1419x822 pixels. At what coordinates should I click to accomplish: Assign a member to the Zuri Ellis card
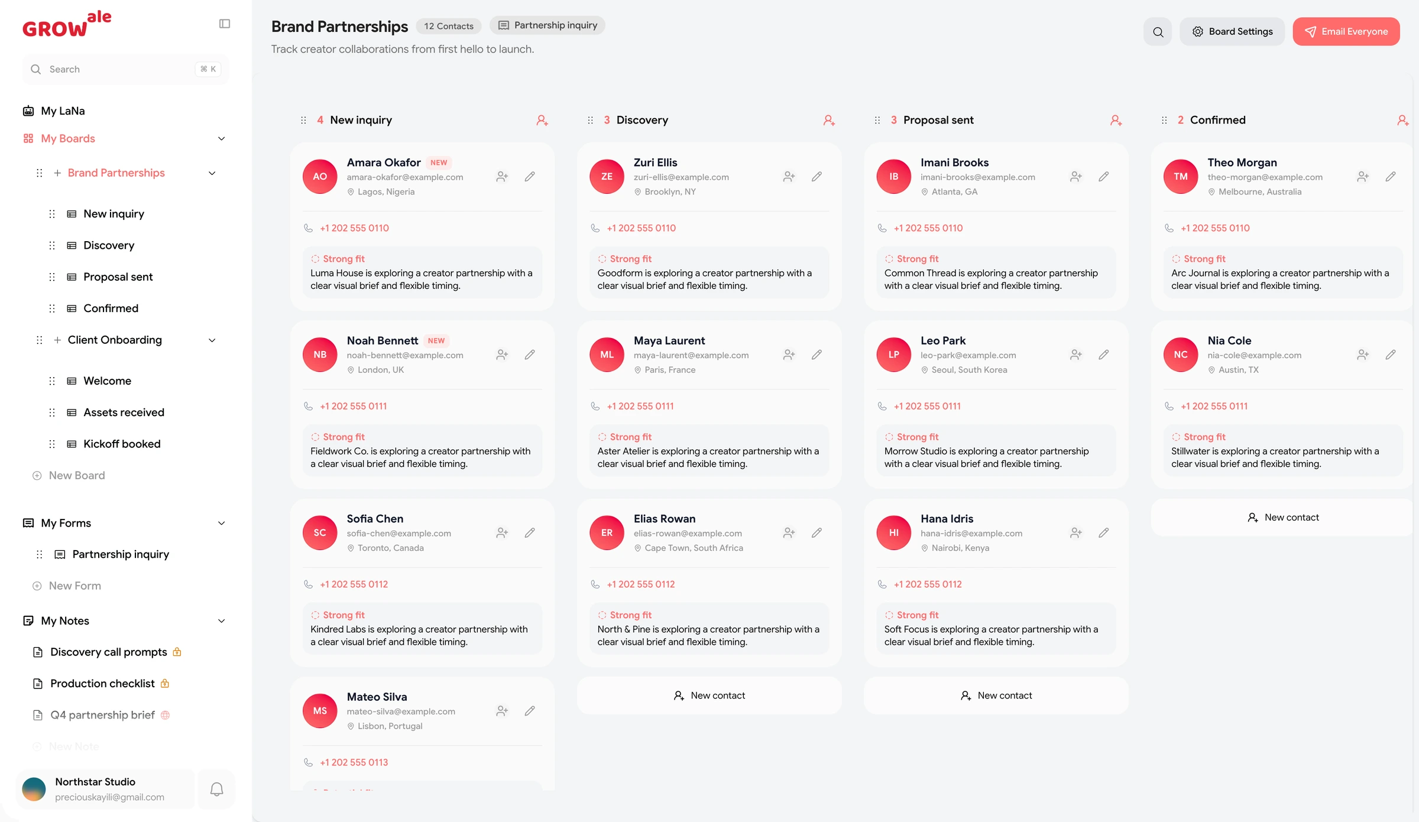click(x=789, y=176)
